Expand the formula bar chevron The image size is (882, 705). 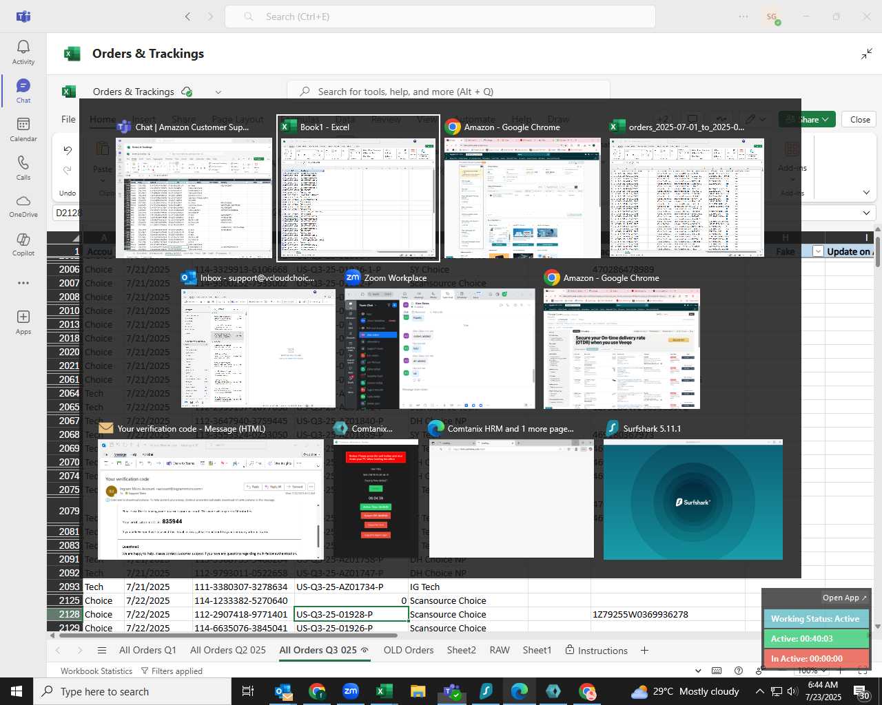[x=867, y=213]
